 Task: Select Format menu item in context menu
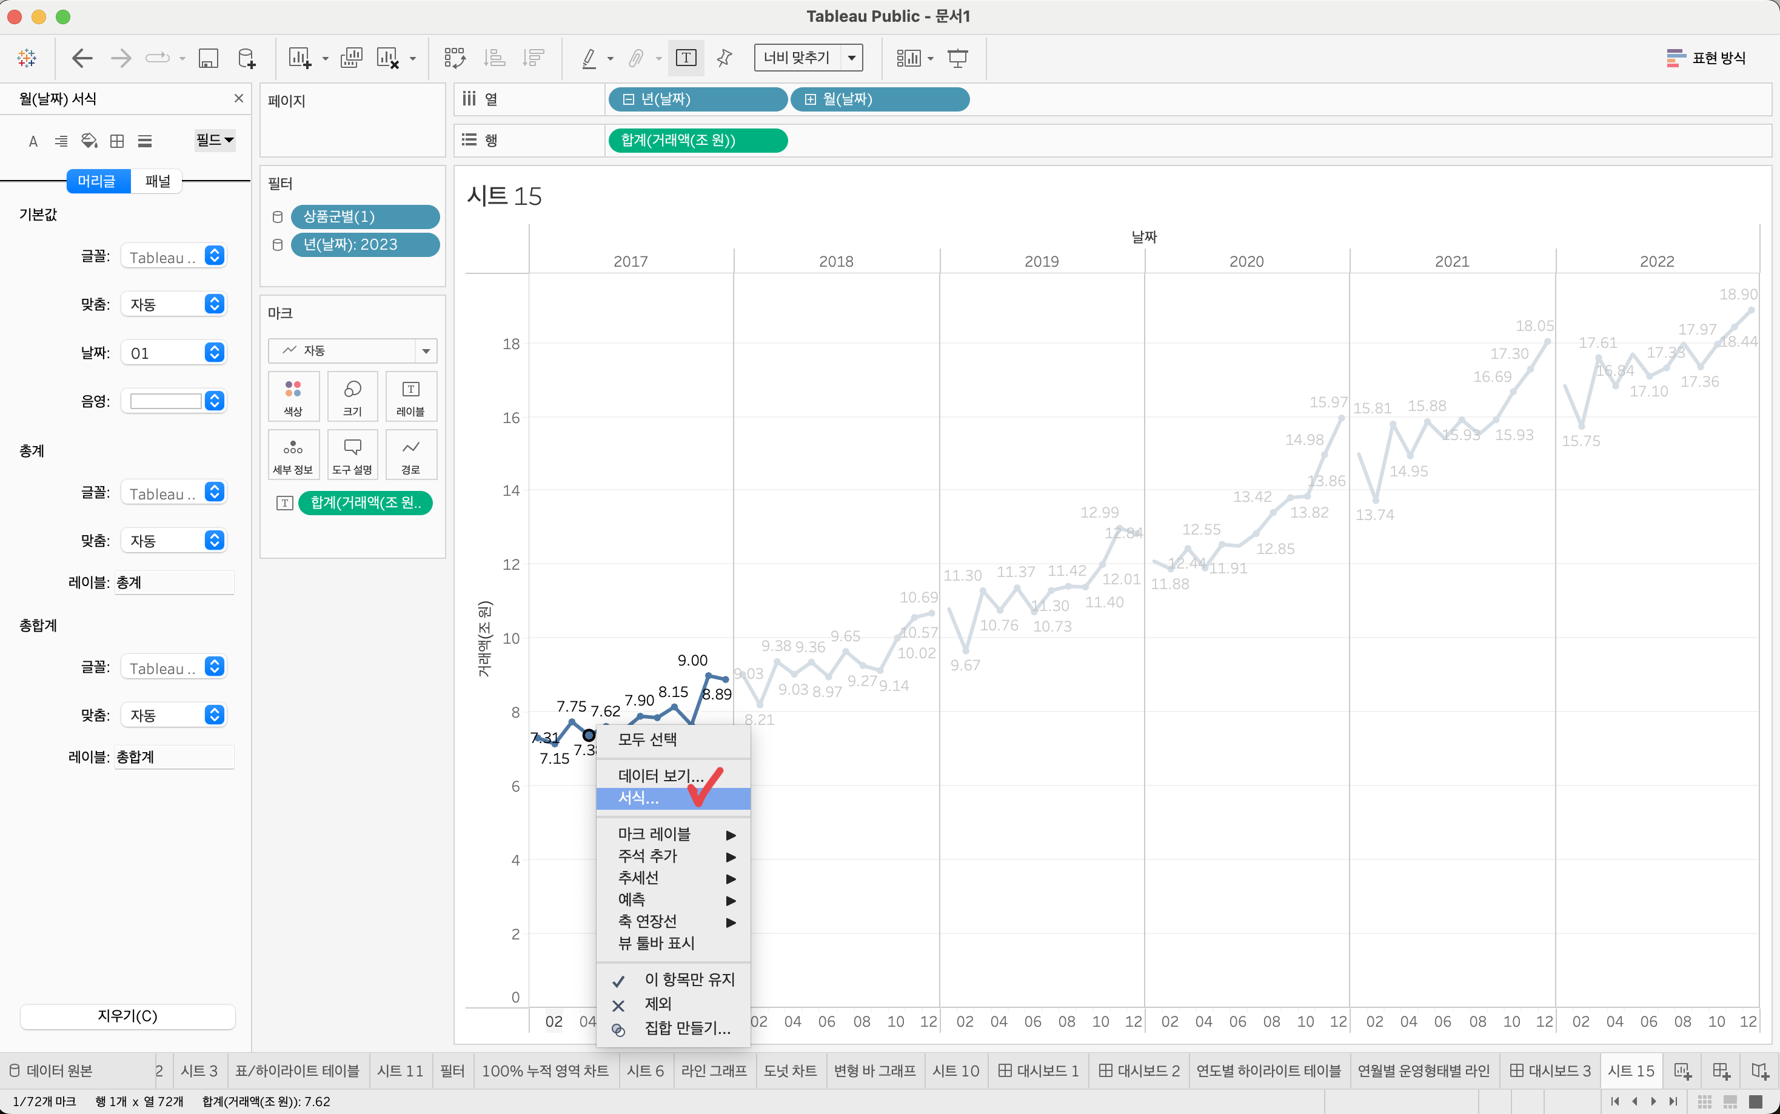638,798
